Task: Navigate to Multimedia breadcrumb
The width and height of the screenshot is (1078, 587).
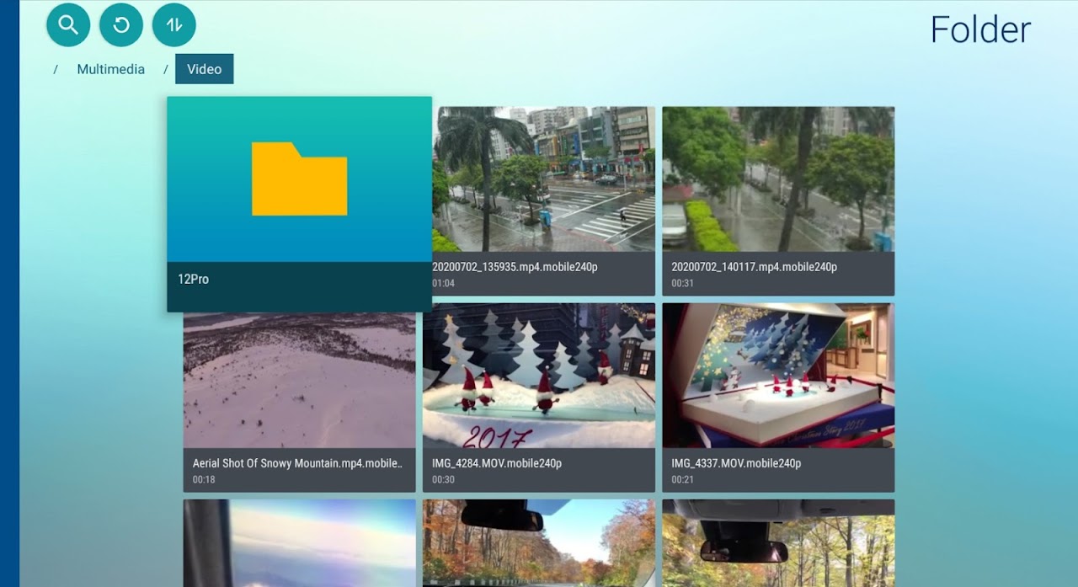Action: (111, 69)
